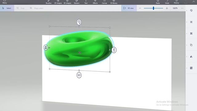Click the rotation handle above the torus

click(x=79, y=22)
